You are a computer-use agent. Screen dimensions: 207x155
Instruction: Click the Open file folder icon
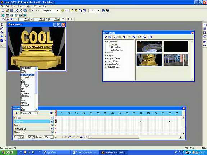[7, 10]
